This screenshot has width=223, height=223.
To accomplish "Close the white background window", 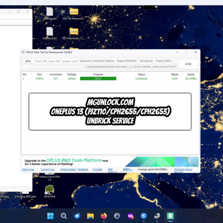I will pyautogui.click(x=28, y=12).
